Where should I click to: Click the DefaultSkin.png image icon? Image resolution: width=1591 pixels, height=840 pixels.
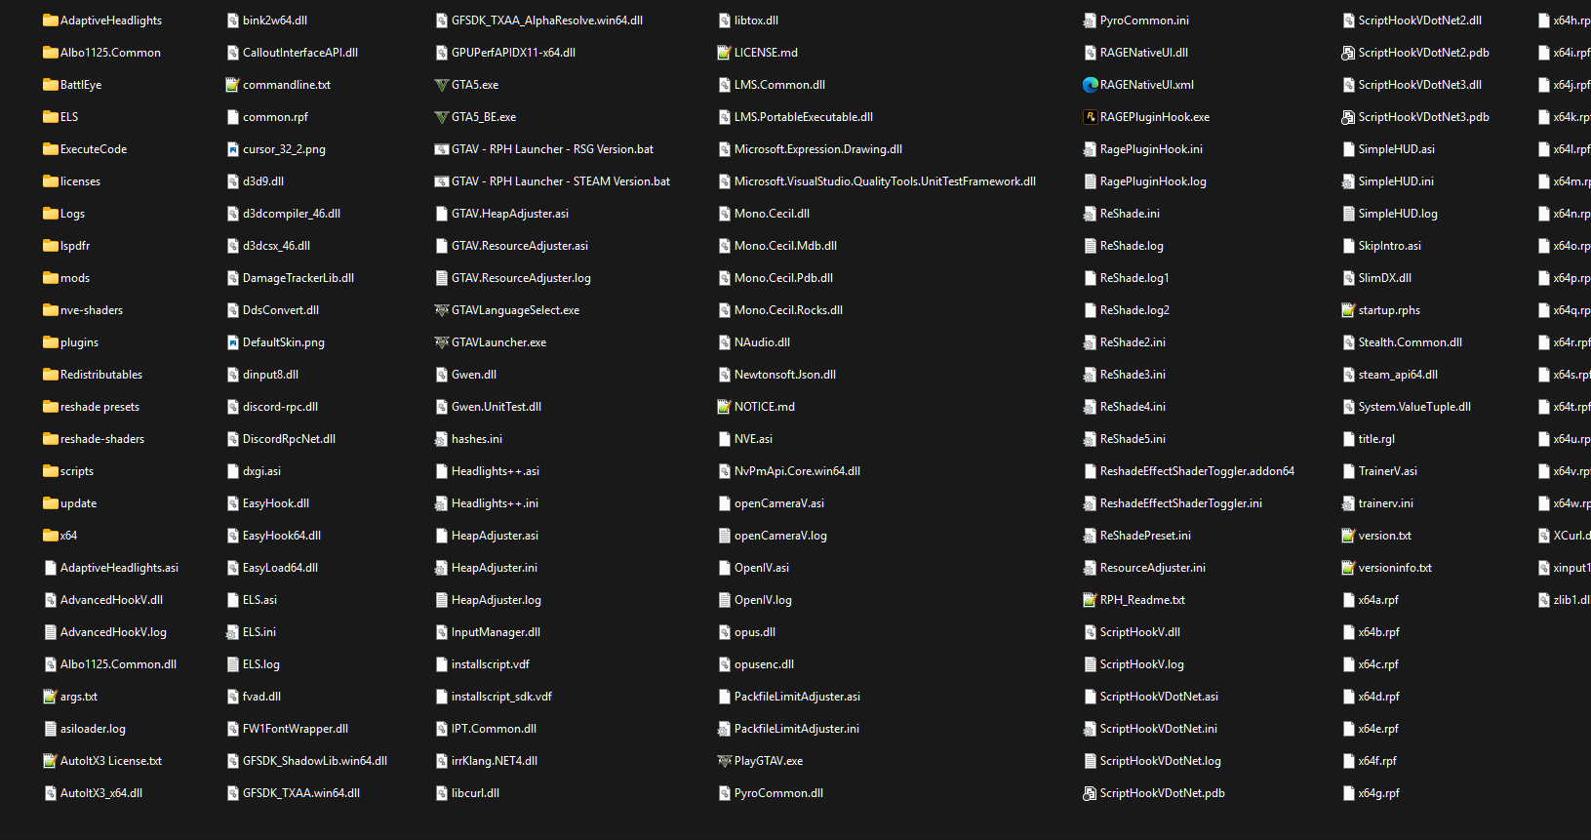coord(232,342)
